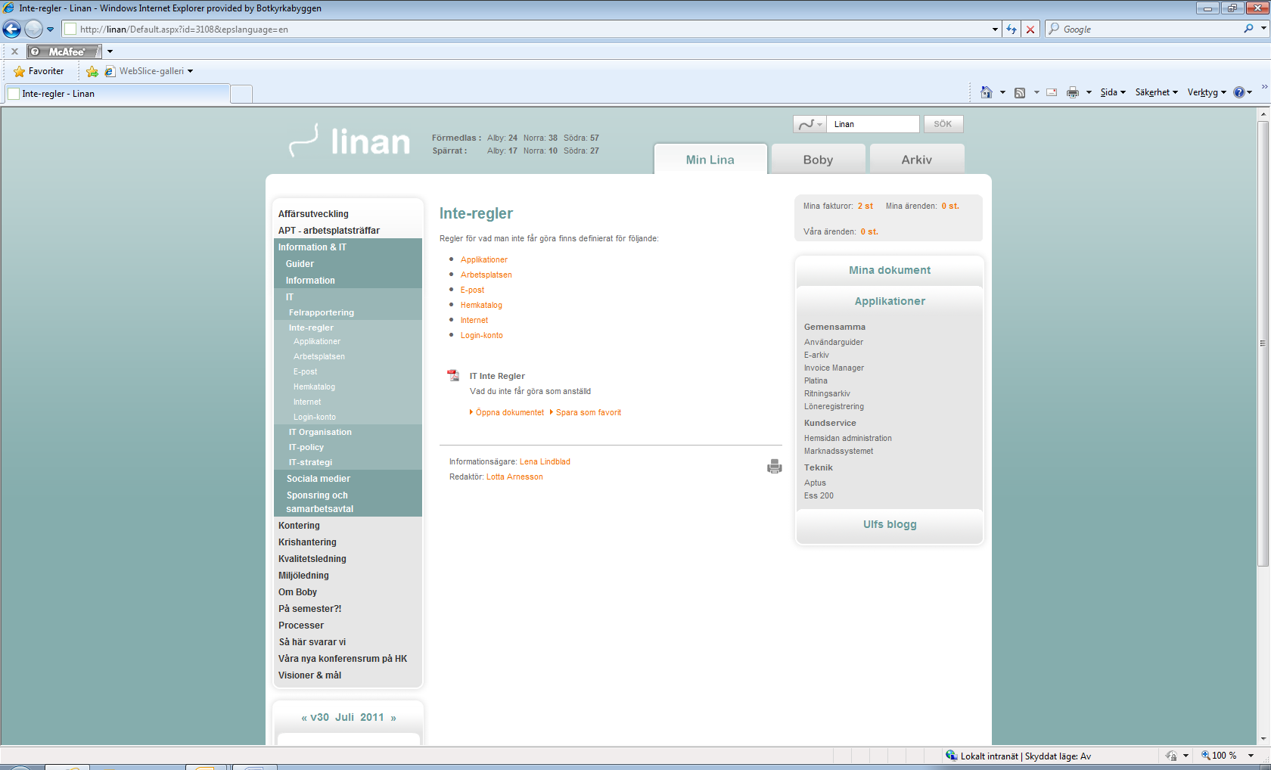Click the Mina fakturor 2 st link
This screenshot has width=1271, height=770.
865,206
